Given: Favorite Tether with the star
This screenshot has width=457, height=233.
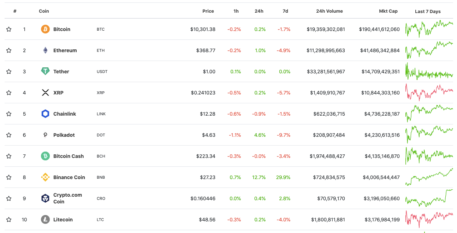Looking at the screenshot, I should (9, 72).
